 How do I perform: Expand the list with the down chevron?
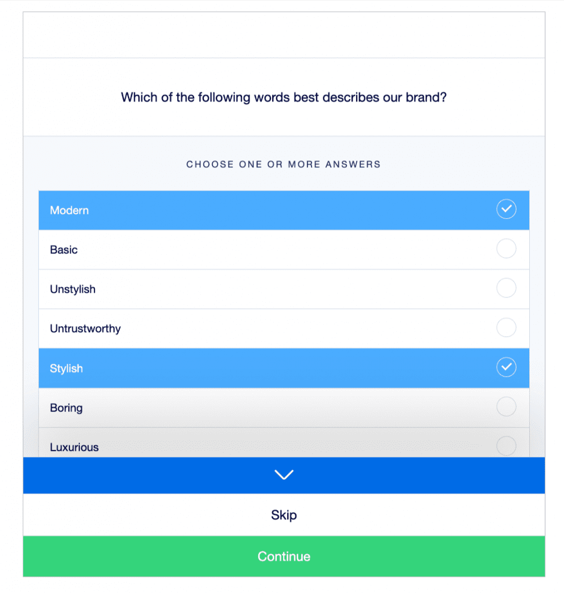284,474
